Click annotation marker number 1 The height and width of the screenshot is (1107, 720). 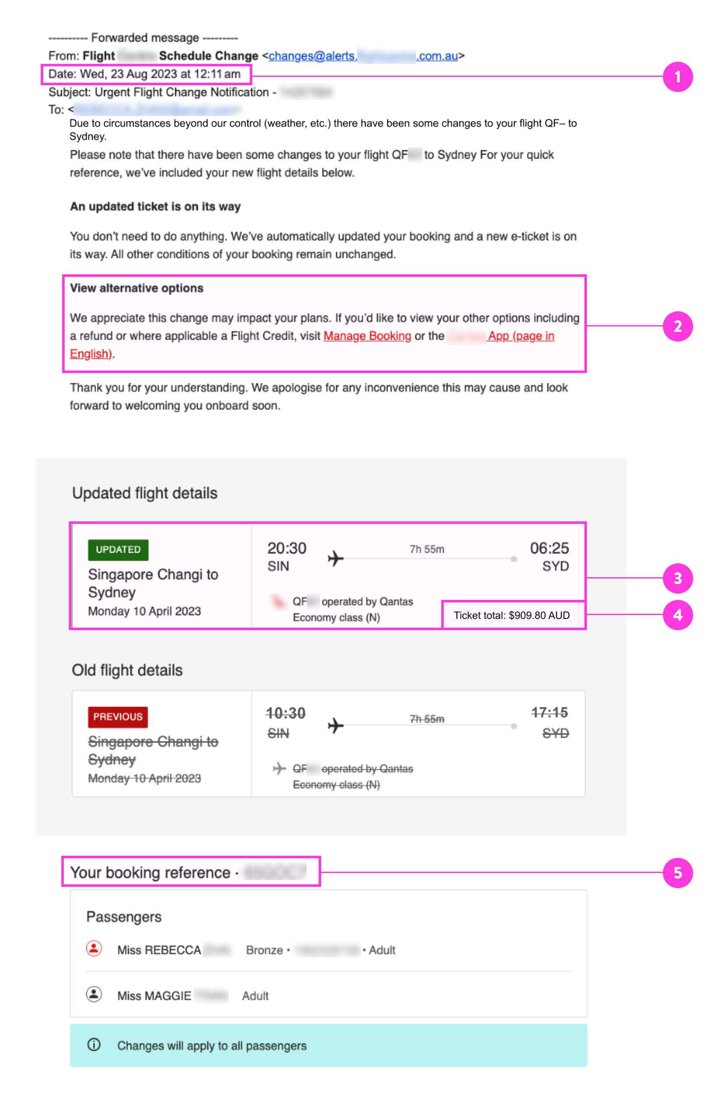(677, 77)
